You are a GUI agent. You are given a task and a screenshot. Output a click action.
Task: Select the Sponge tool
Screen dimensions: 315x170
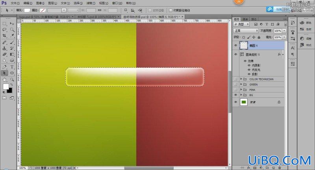pyautogui.click(x=12, y=61)
